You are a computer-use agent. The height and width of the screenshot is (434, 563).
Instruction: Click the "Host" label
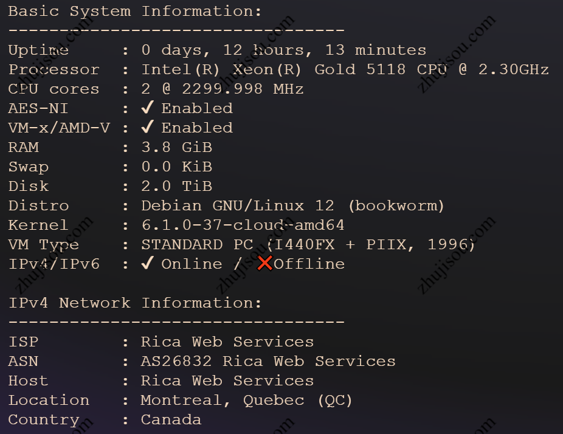pyautogui.click(x=29, y=381)
